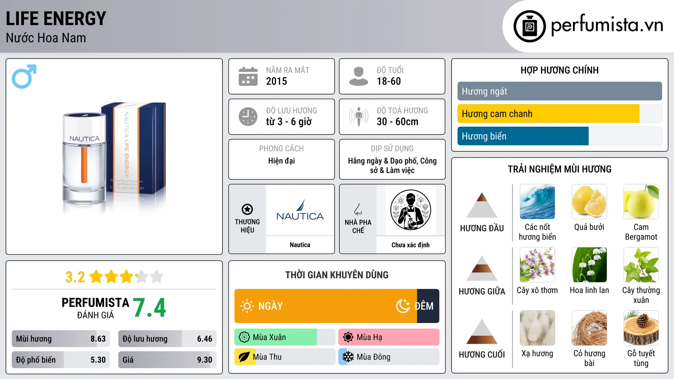Click the Nautica brand name label
The width and height of the screenshot is (674, 379).
[300, 245]
